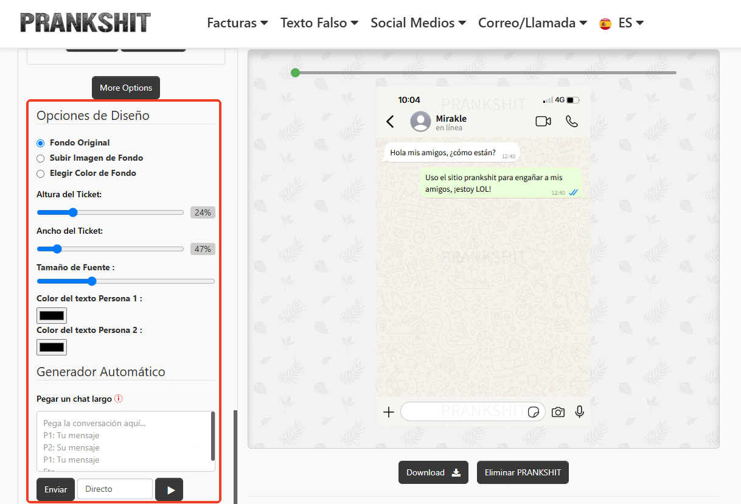Open the Texto Falso dropdown menu
This screenshot has width=741, height=504.
tap(319, 23)
